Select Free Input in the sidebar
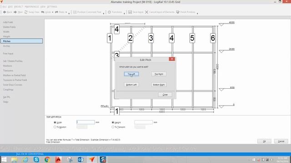The width and height of the screenshot is (291, 163). (8, 53)
